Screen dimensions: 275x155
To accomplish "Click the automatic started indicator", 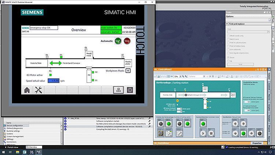I will (x=111, y=32).
